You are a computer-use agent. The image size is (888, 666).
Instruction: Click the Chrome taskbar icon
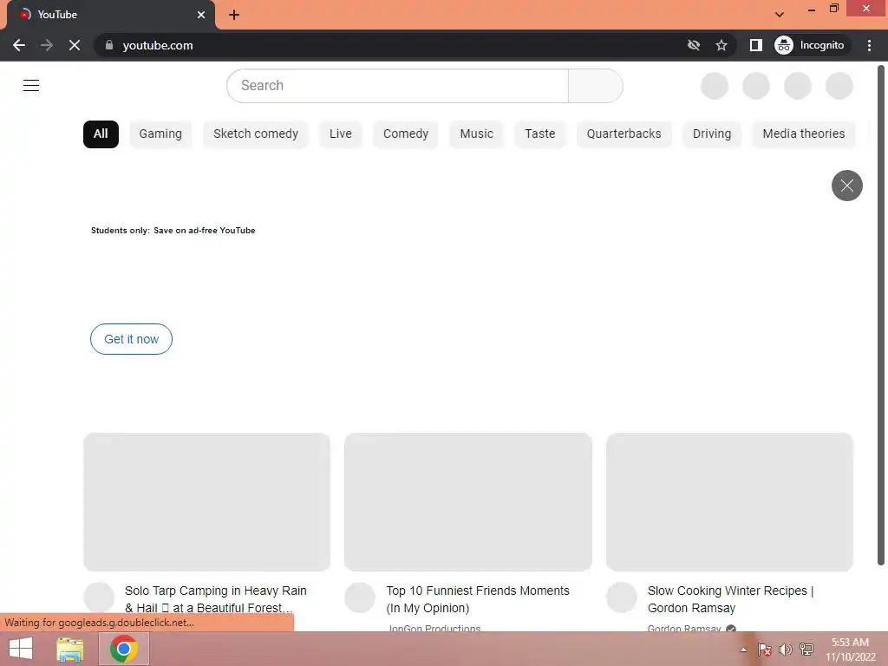coord(124,649)
